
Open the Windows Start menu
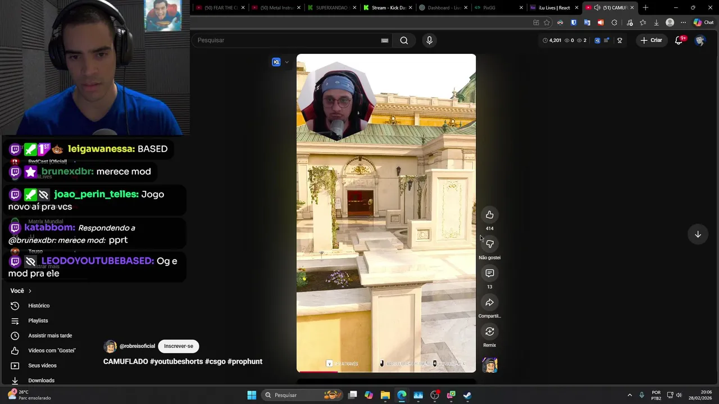pos(252,395)
